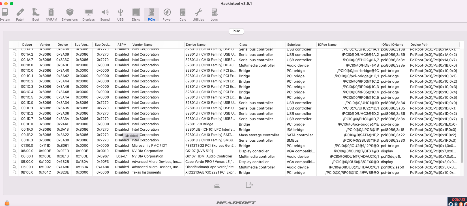467x206 pixels.
Task: Sort by the Vendor Name column header
Action: (x=158, y=45)
